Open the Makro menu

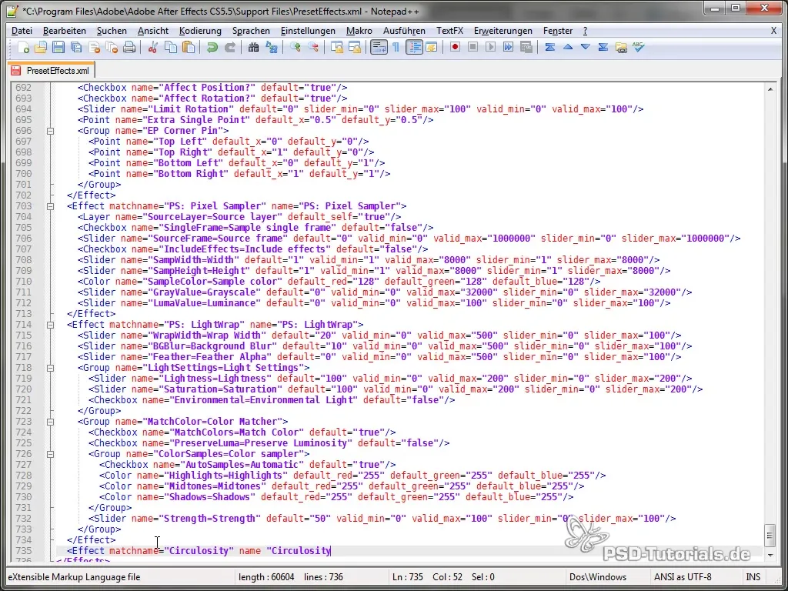point(359,31)
